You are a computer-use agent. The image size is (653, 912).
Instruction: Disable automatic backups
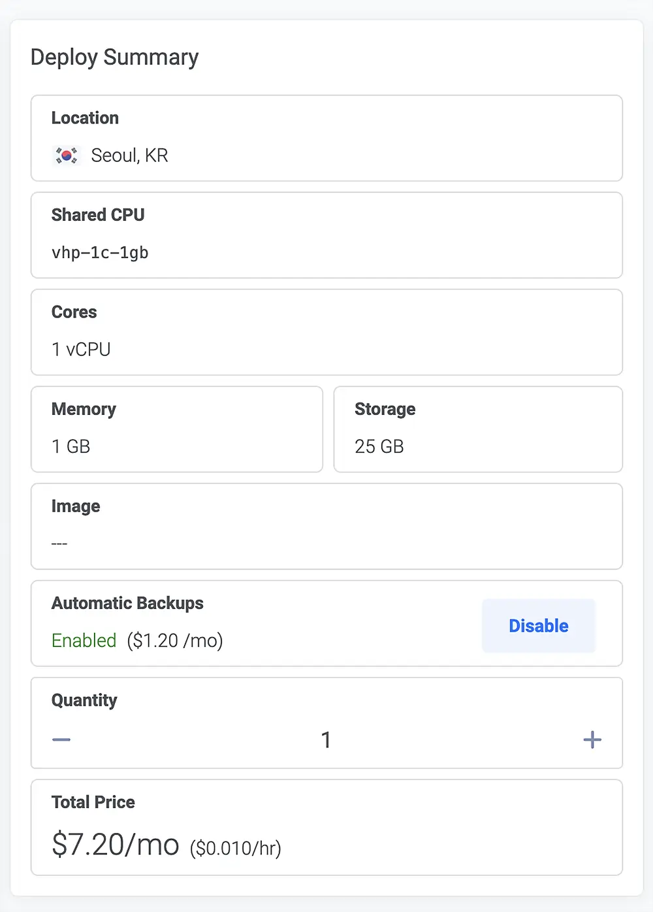[x=538, y=626]
